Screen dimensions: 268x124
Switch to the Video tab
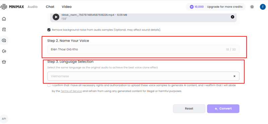66,7
